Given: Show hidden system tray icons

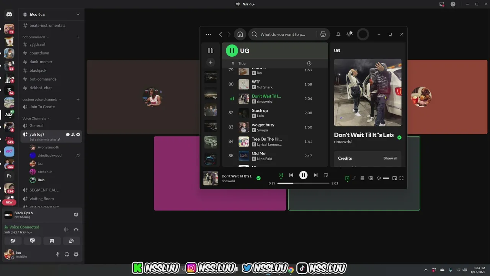Looking at the screenshot, I should pyautogui.click(x=426, y=270).
